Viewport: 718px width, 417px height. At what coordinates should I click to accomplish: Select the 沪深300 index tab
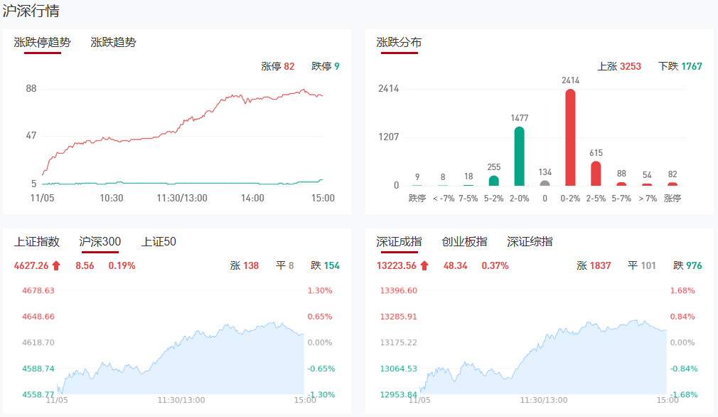pos(100,242)
